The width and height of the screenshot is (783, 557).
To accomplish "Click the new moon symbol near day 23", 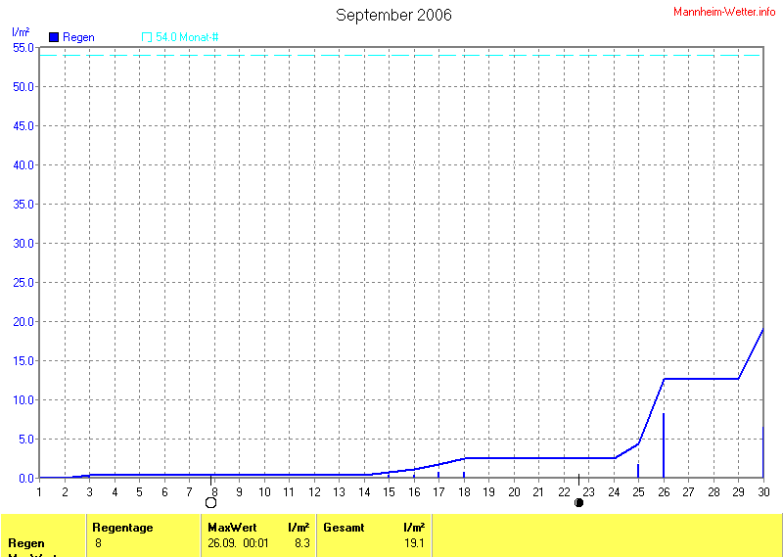I will pos(578,502).
